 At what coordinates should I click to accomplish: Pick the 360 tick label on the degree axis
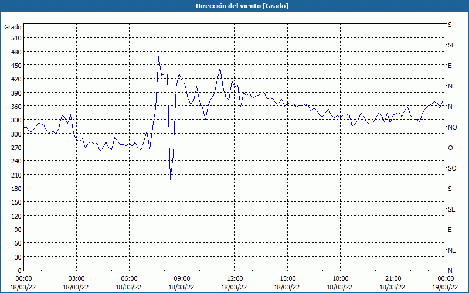[17, 107]
